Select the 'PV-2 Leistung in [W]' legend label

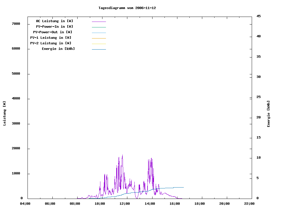(x=51, y=43)
